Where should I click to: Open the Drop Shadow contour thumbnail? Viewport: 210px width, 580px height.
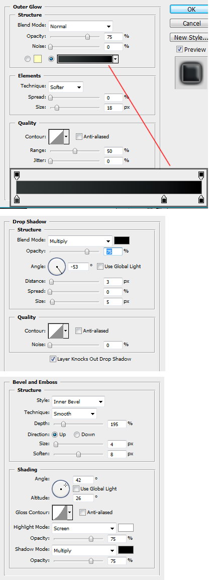[56, 331]
